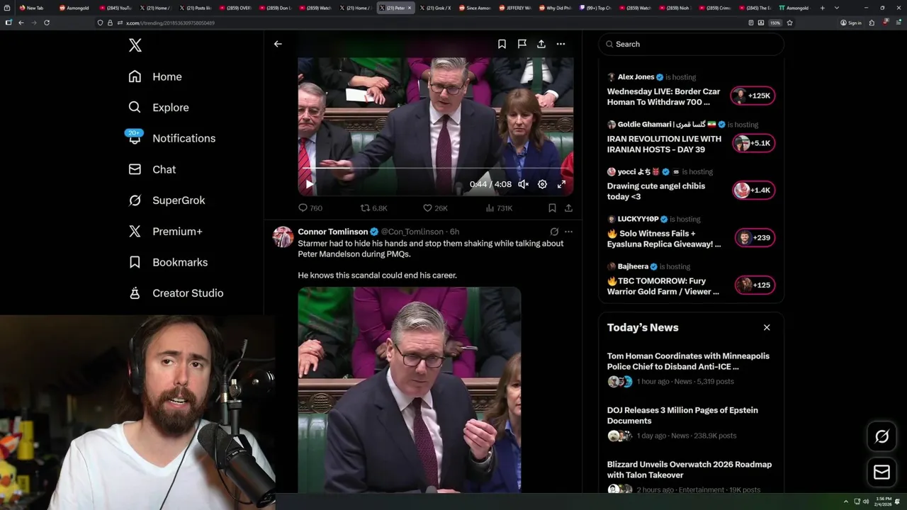Repost the video tweet with 6.8K reposts

pyautogui.click(x=374, y=208)
